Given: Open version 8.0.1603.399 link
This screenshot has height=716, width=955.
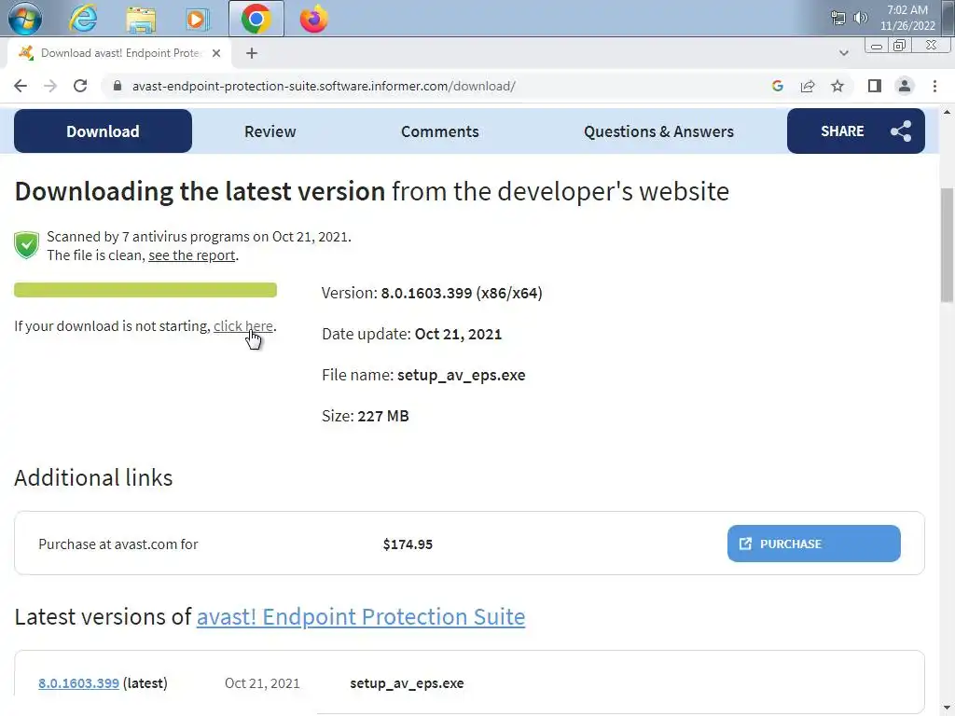Looking at the screenshot, I should [78, 683].
